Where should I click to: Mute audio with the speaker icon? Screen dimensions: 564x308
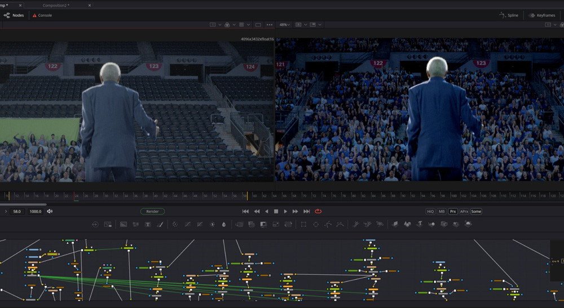50,211
